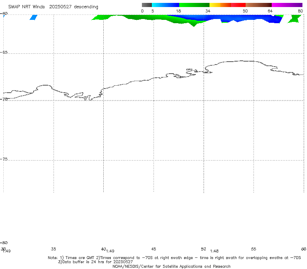Image resolution: width=307 pixels, height=269 pixels.
Task: Click the '1:48' swath time label
Action: (214, 251)
